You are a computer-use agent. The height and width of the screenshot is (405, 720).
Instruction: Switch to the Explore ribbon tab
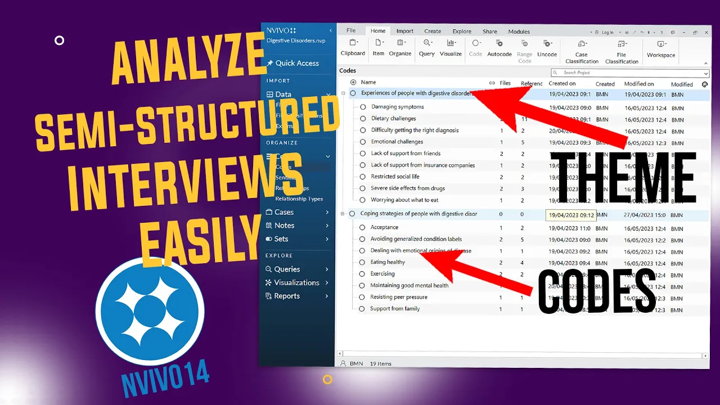[x=461, y=31]
